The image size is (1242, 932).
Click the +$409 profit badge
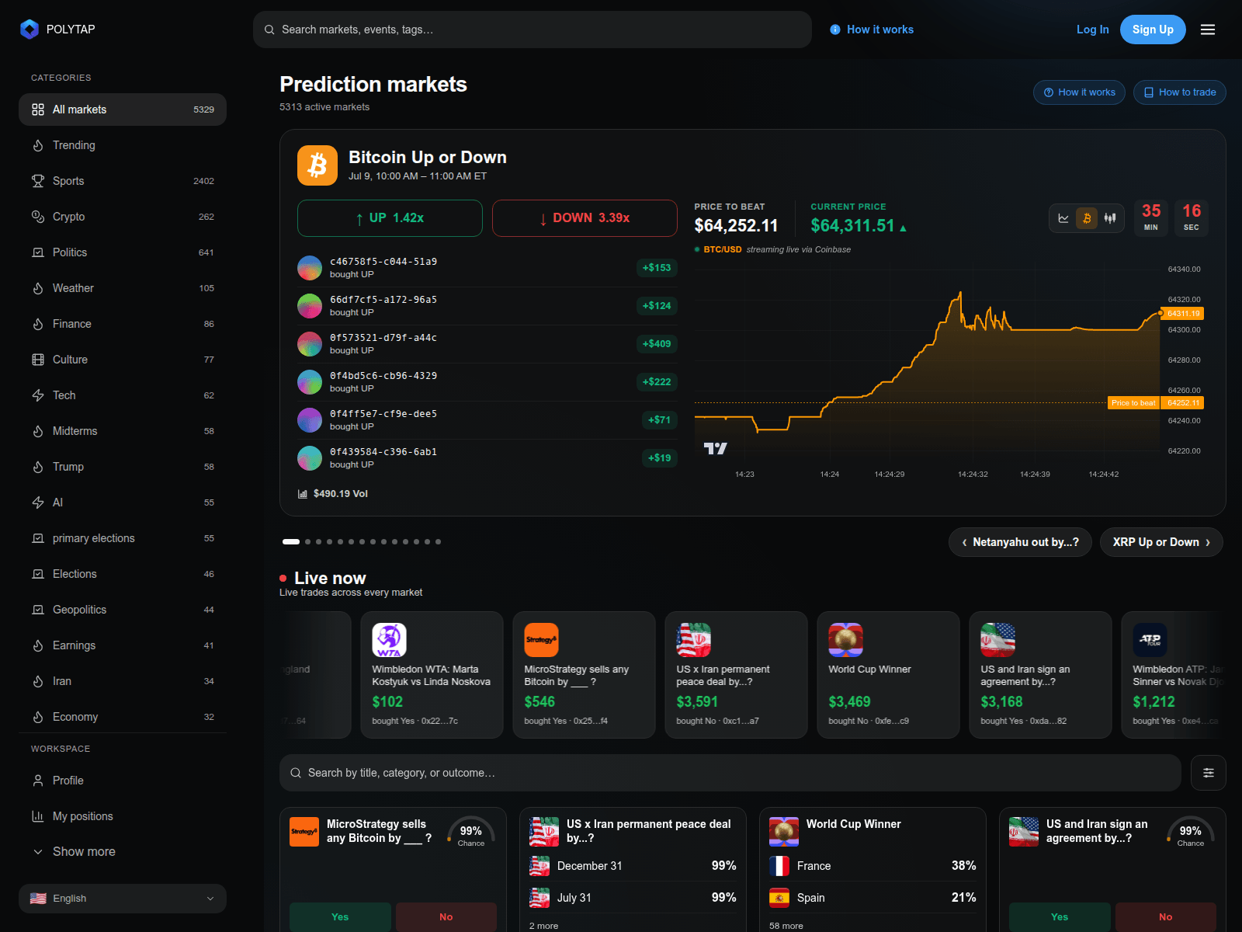click(x=657, y=344)
